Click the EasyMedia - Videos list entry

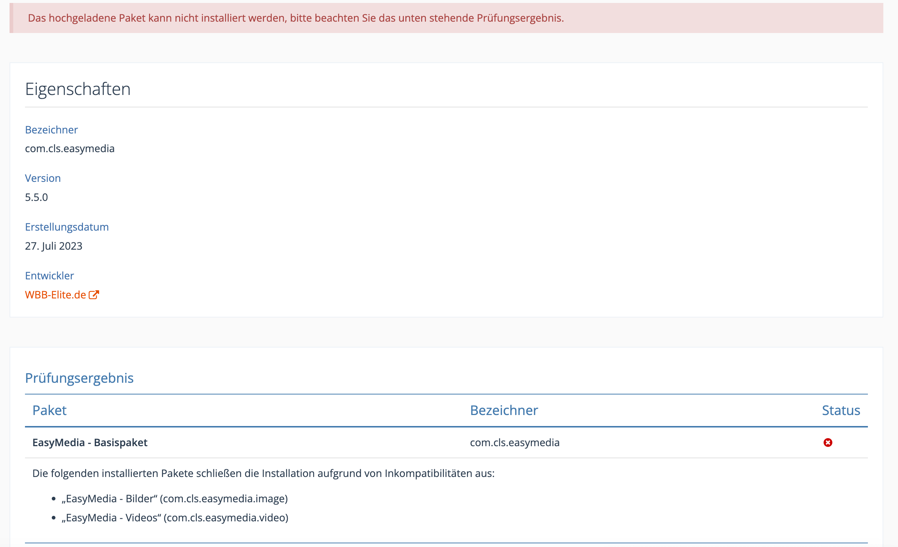(x=175, y=518)
